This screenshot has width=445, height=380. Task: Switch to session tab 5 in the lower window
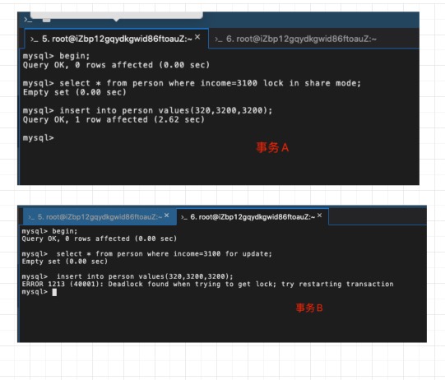click(100, 217)
